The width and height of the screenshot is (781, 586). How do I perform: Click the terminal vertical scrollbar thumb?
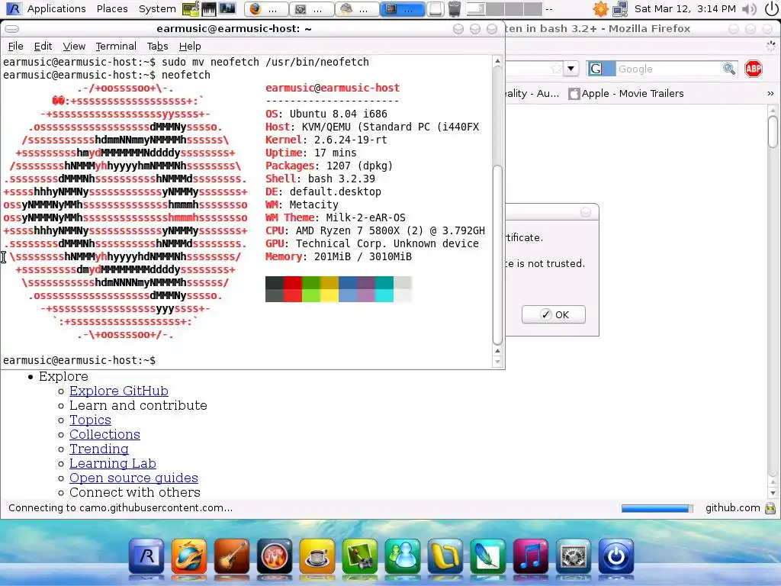coord(497,254)
